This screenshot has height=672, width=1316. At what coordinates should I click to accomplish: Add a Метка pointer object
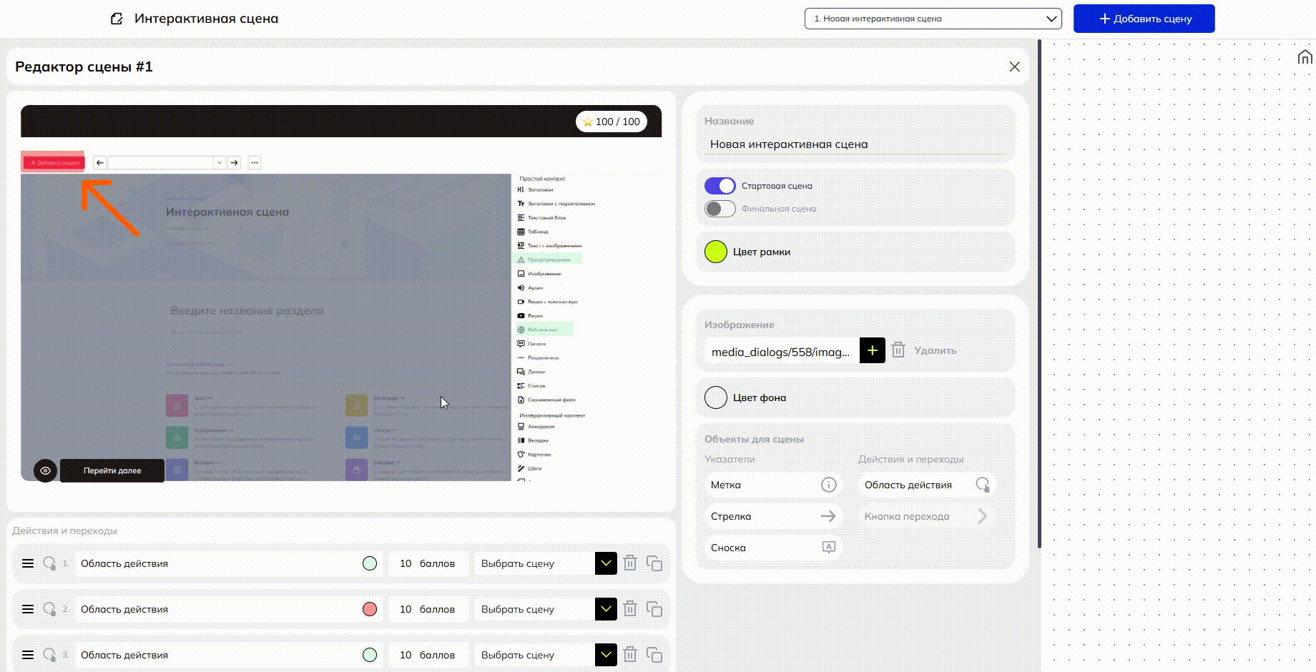[x=773, y=485]
